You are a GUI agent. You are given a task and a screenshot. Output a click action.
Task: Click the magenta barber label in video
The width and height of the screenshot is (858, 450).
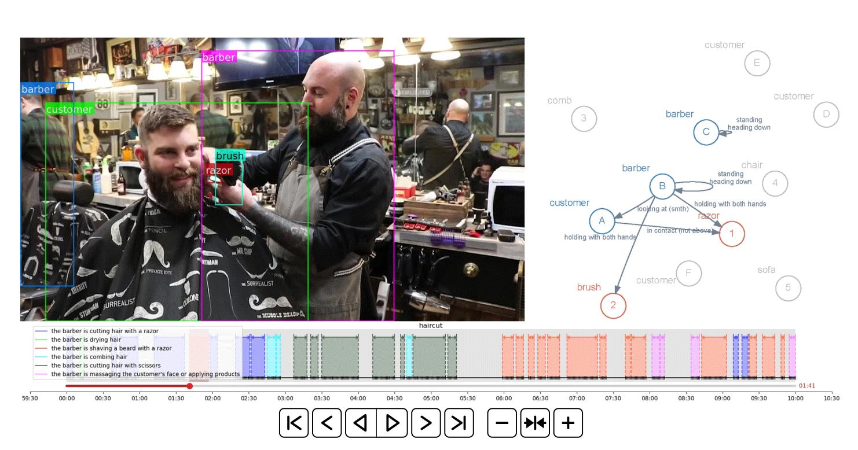coord(219,57)
